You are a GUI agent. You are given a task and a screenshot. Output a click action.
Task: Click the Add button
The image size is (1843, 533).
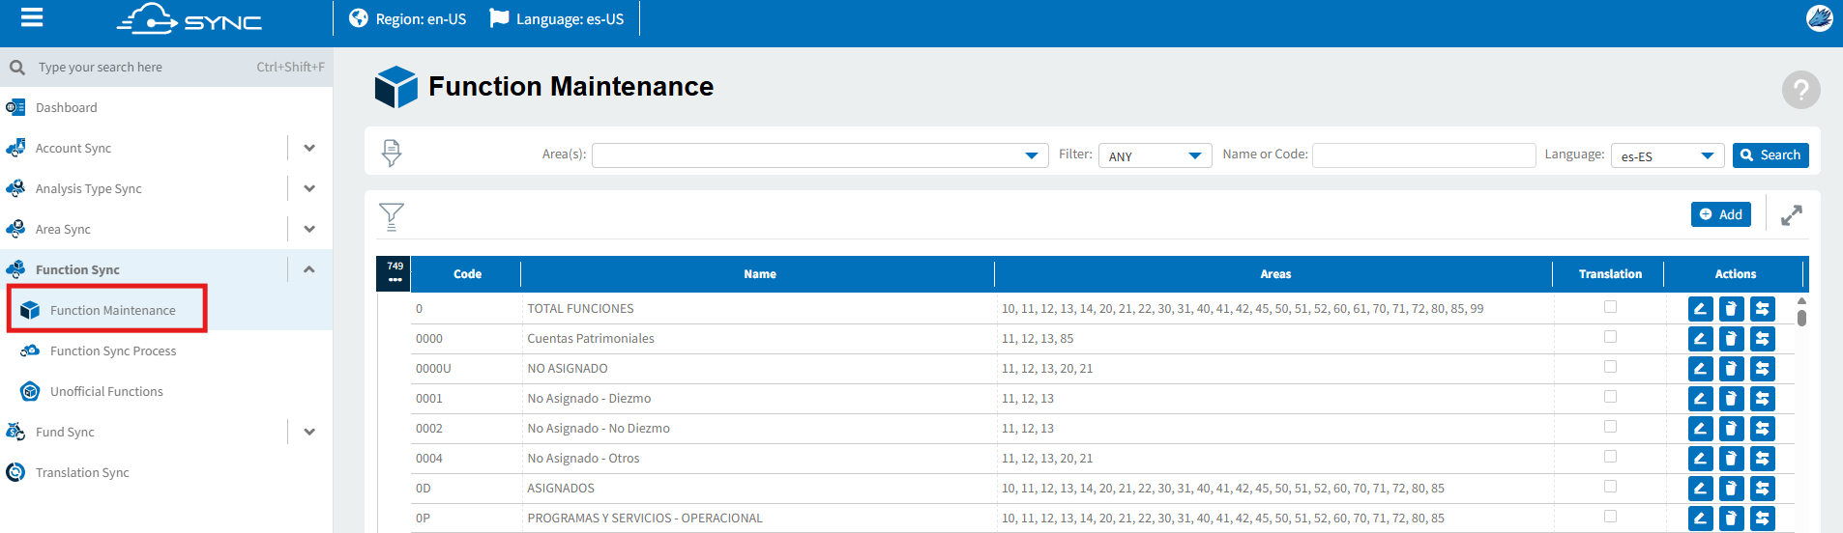pos(1720,214)
